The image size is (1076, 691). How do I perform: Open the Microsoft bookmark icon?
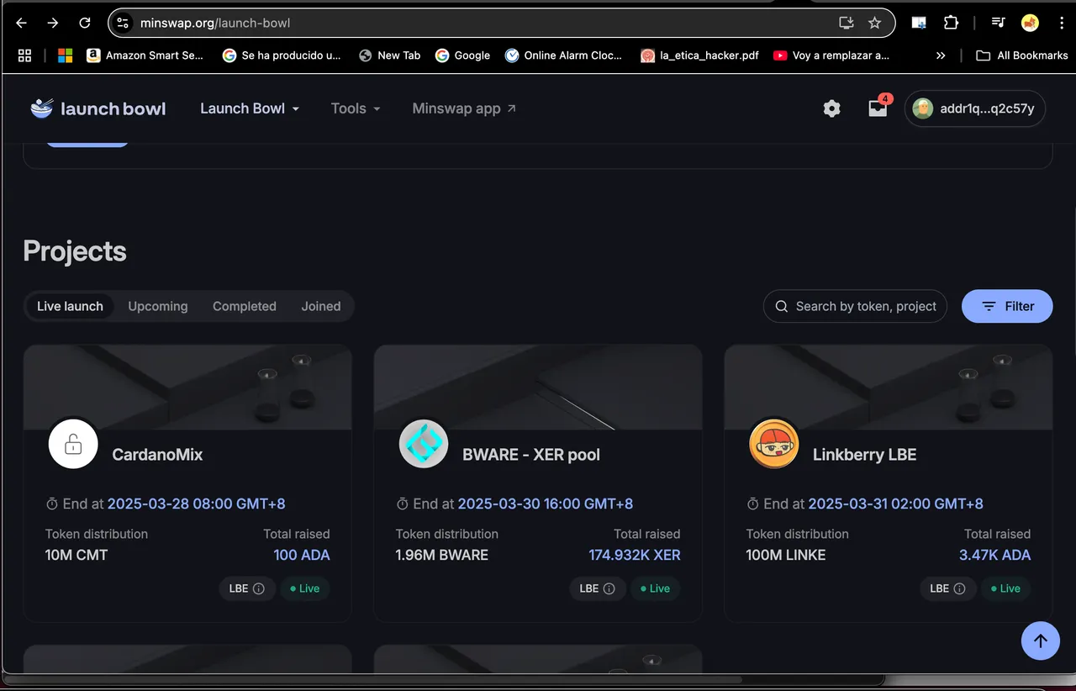click(x=65, y=55)
